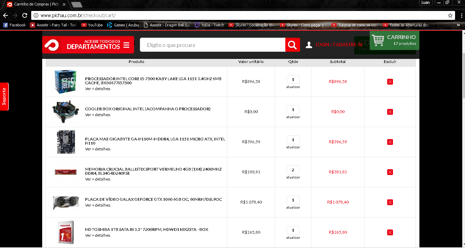The width and height of the screenshot is (465, 248).
Task: Click quantity field for Gigabyte motherboard
Action: [293, 140]
